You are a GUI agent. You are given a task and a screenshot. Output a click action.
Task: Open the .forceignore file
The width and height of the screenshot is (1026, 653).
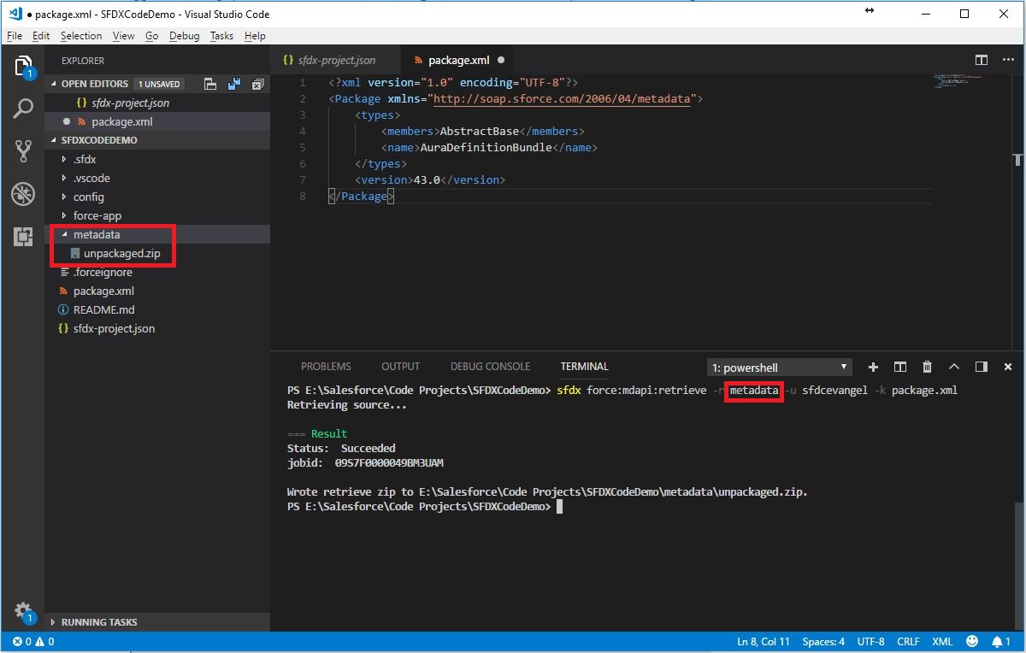coord(158,272)
